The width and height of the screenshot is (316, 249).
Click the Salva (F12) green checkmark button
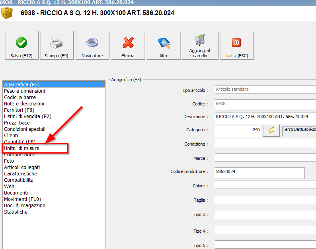[x=21, y=45]
